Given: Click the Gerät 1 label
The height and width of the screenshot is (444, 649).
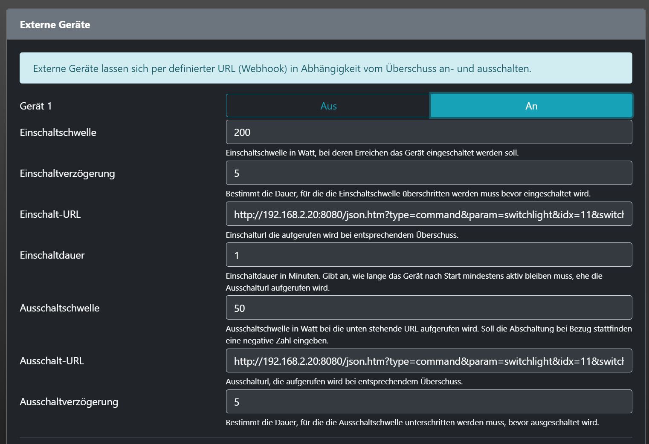Looking at the screenshot, I should [36, 106].
